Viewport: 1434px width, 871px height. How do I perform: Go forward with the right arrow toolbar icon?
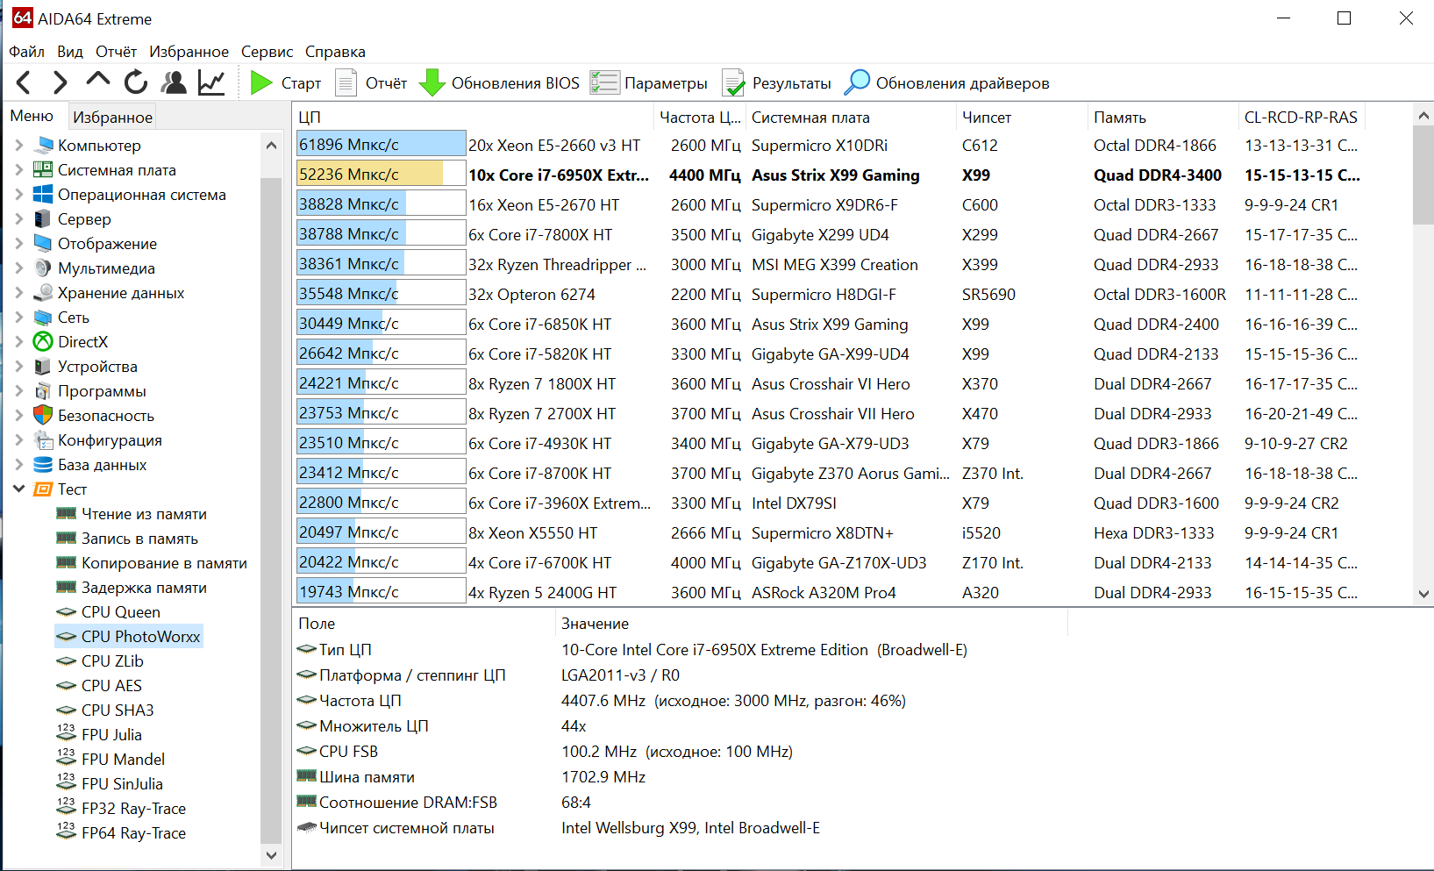coord(60,83)
